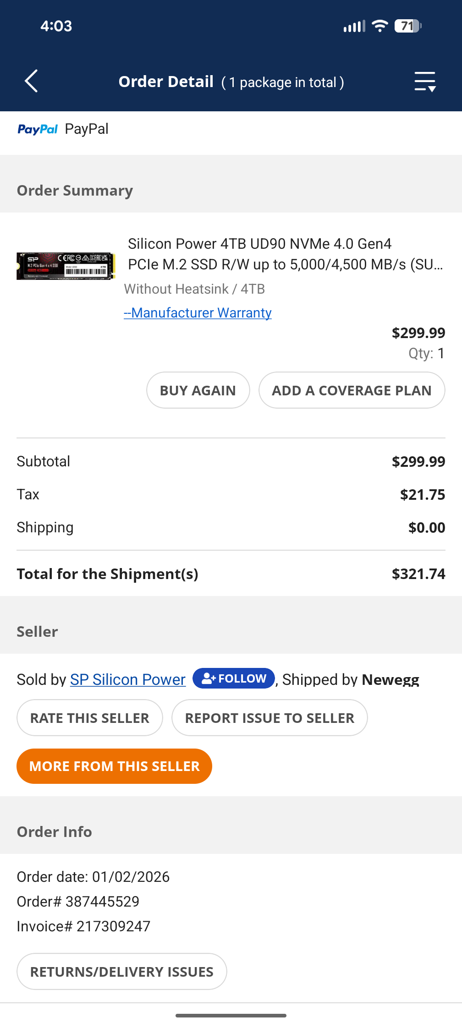Tap the Order Detail header title

(x=166, y=82)
